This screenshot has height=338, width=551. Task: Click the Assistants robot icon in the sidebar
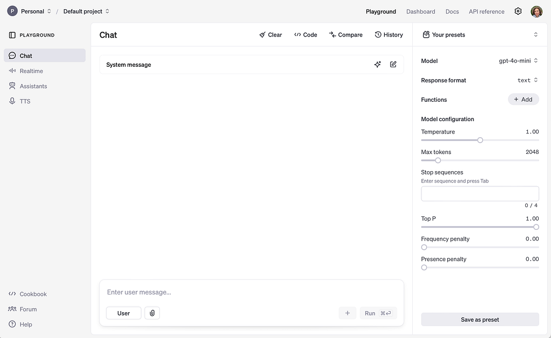[12, 86]
